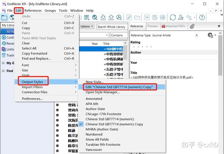The height and width of the screenshot is (154, 224).
Task: Open the Contains search condition dropdown
Action: click(x=119, y=35)
